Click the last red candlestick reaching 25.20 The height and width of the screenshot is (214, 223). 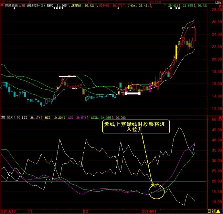[x=195, y=34]
